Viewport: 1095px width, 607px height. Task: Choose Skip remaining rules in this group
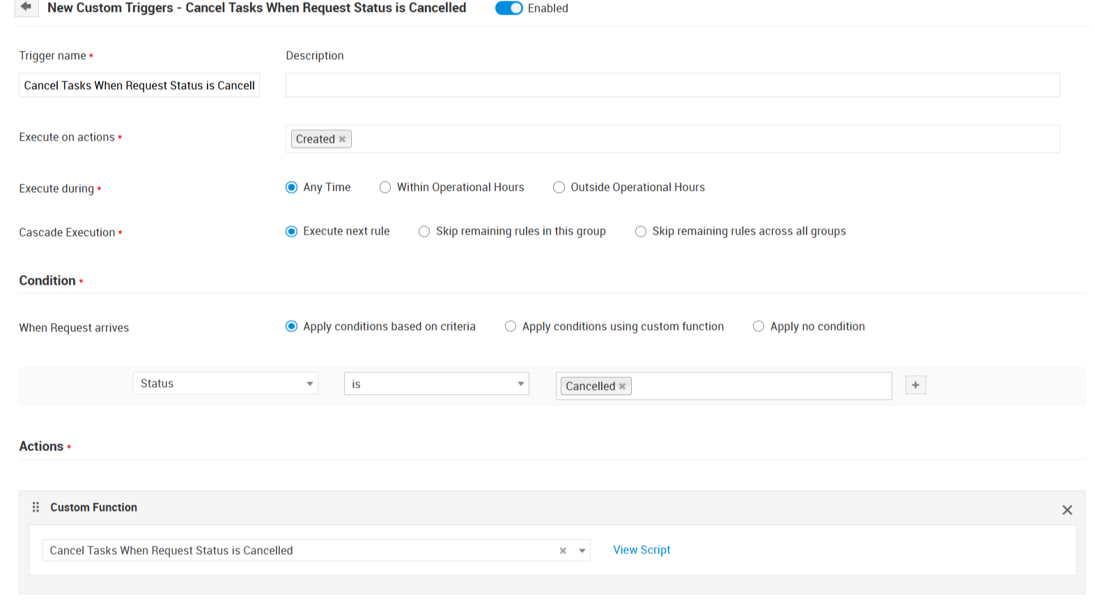click(x=424, y=231)
